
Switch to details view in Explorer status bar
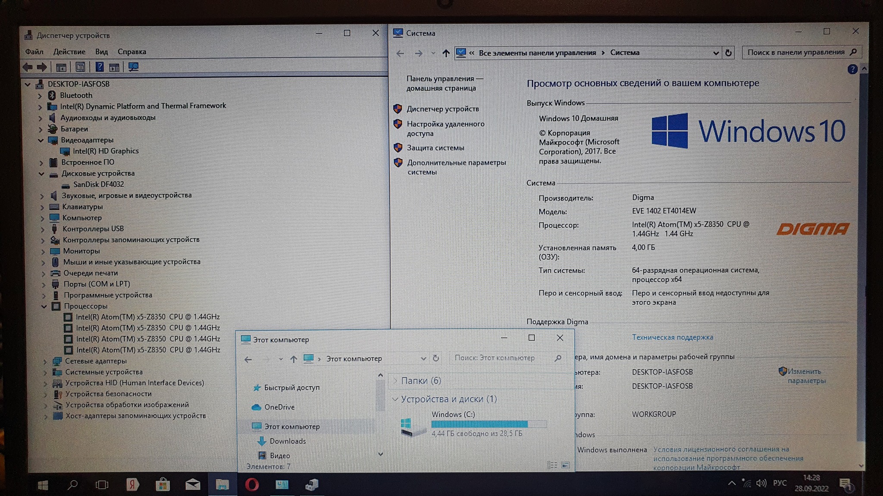click(552, 465)
